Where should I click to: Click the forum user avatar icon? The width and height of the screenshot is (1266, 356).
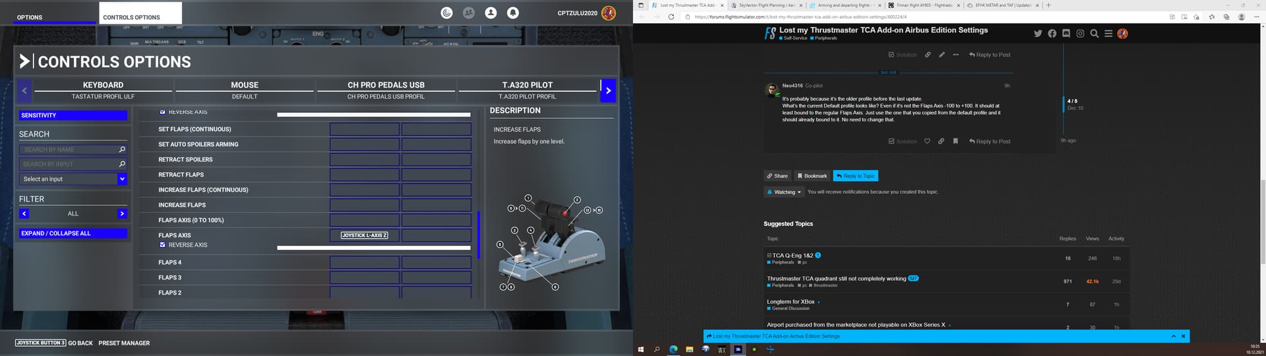tap(1122, 34)
